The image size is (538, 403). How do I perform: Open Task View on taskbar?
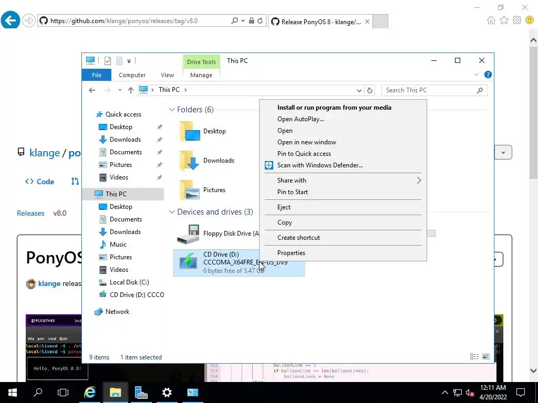click(63, 393)
